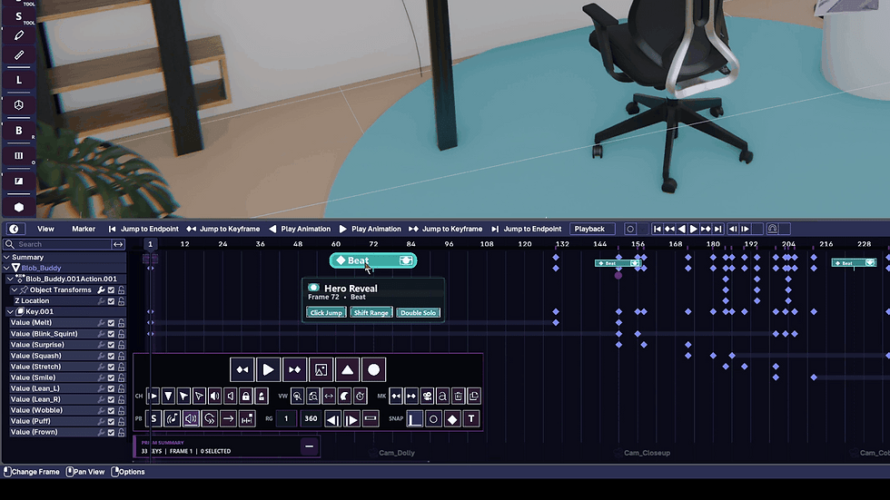Click the open padlock icon in CH row

[x=262, y=396]
